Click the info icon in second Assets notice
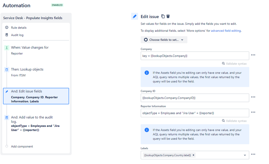The width and height of the screenshot is (269, 164). pos(147,130)
